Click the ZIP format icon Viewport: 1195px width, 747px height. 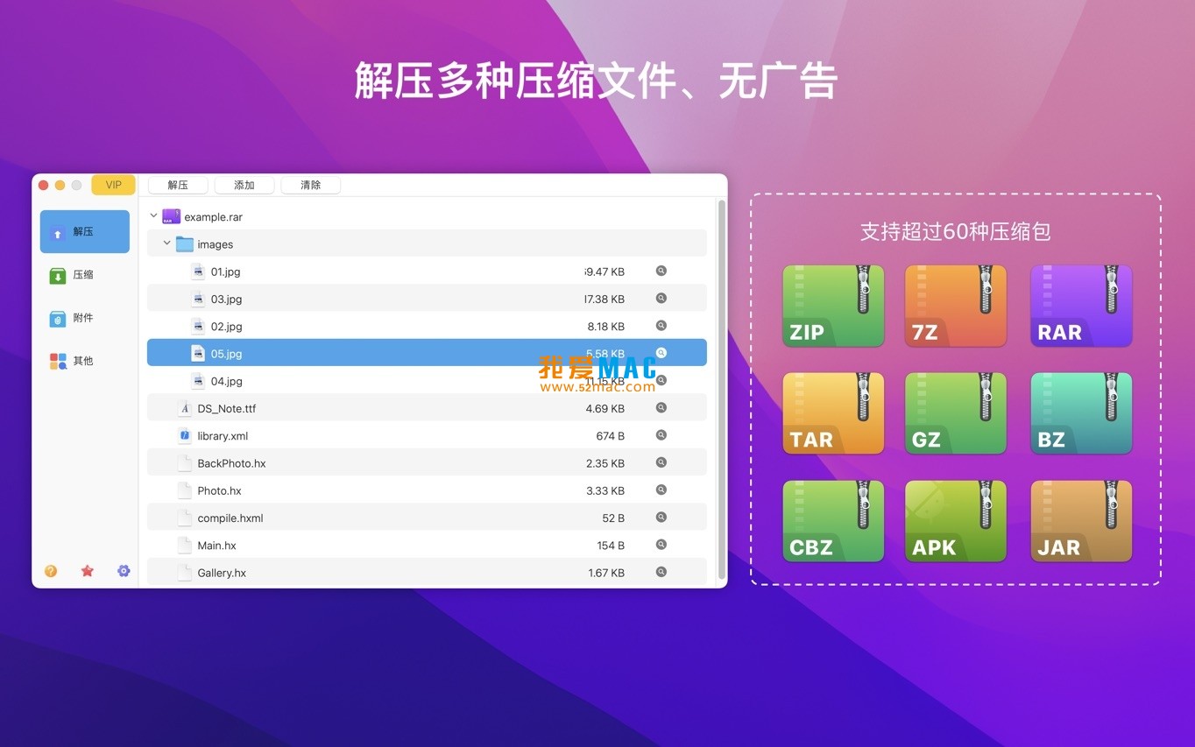[832, 305]
